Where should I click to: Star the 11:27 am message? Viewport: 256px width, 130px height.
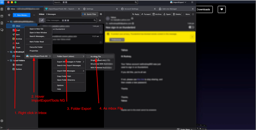[x=100, y=42]
